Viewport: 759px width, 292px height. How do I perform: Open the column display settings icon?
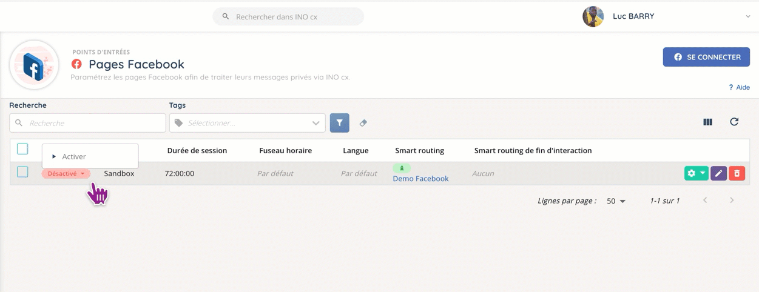point(707,122)
